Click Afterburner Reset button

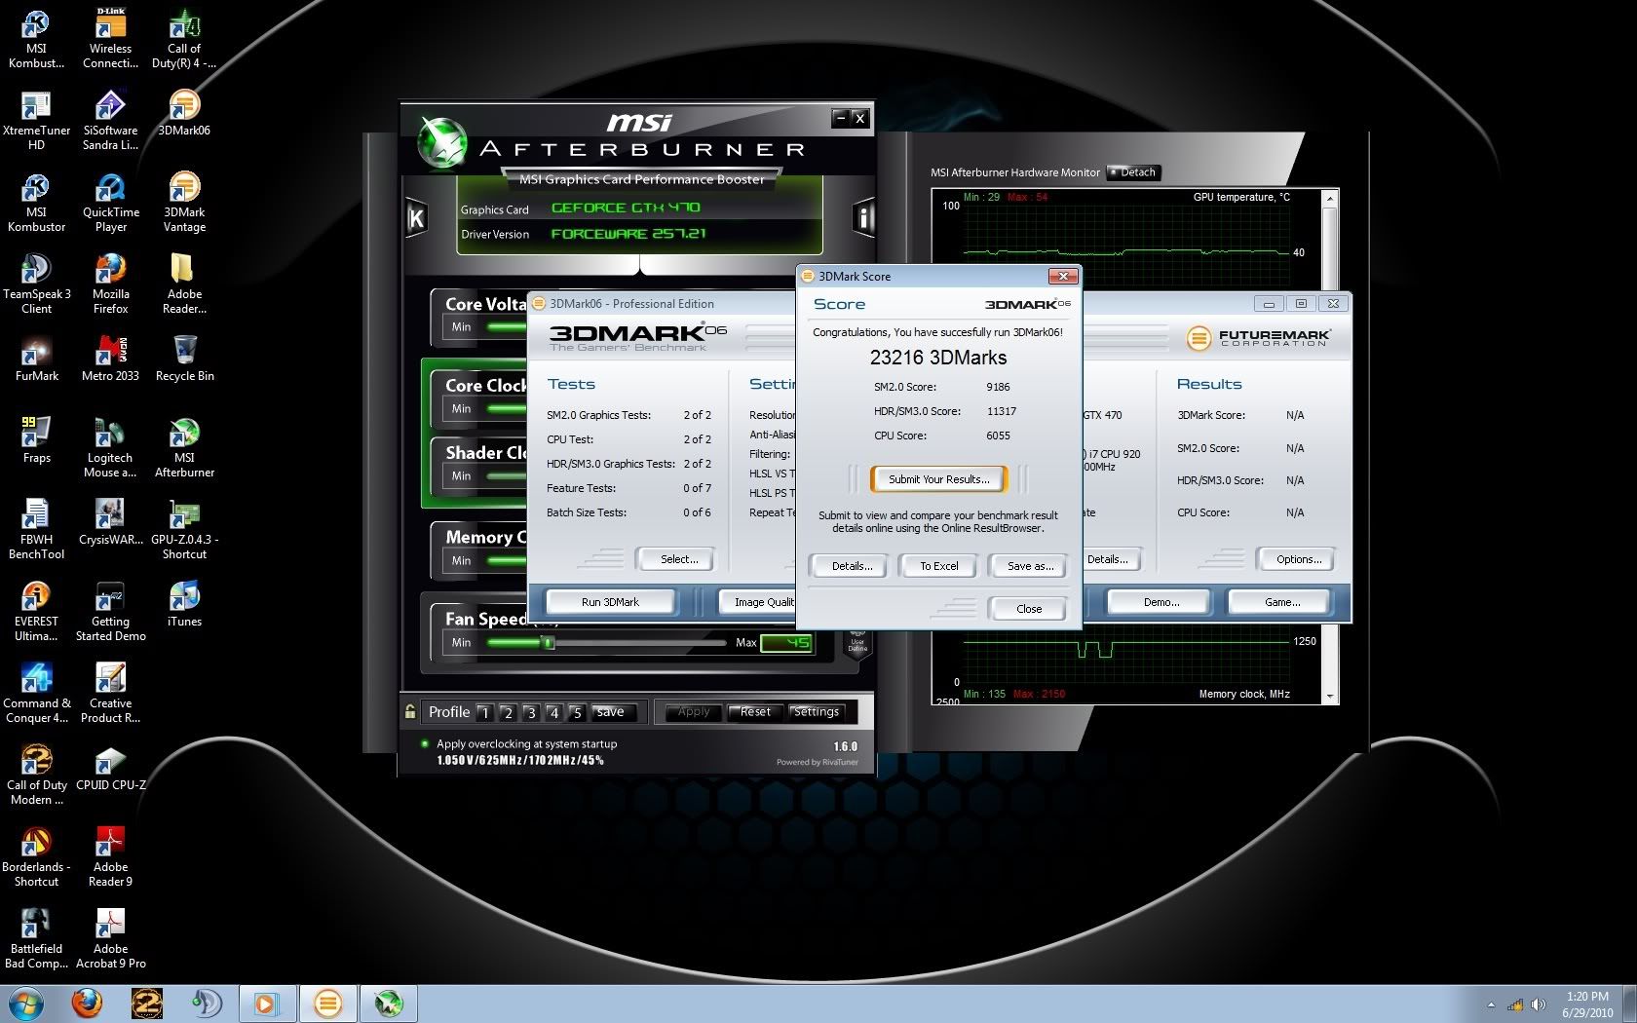pos(755,712)
